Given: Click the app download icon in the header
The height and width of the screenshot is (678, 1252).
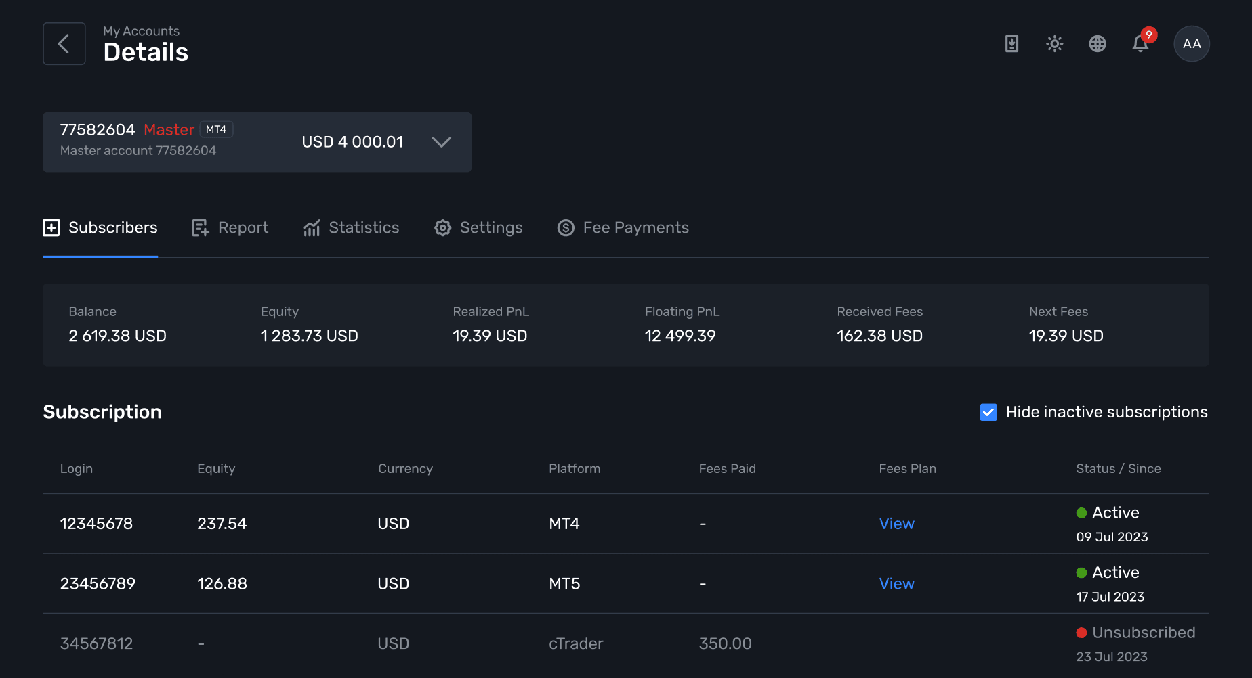Looking at the screenshot, I should (x=1011, y=43).
